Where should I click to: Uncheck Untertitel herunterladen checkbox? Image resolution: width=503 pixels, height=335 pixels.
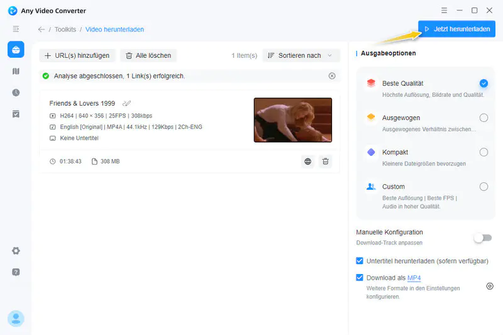360,261
